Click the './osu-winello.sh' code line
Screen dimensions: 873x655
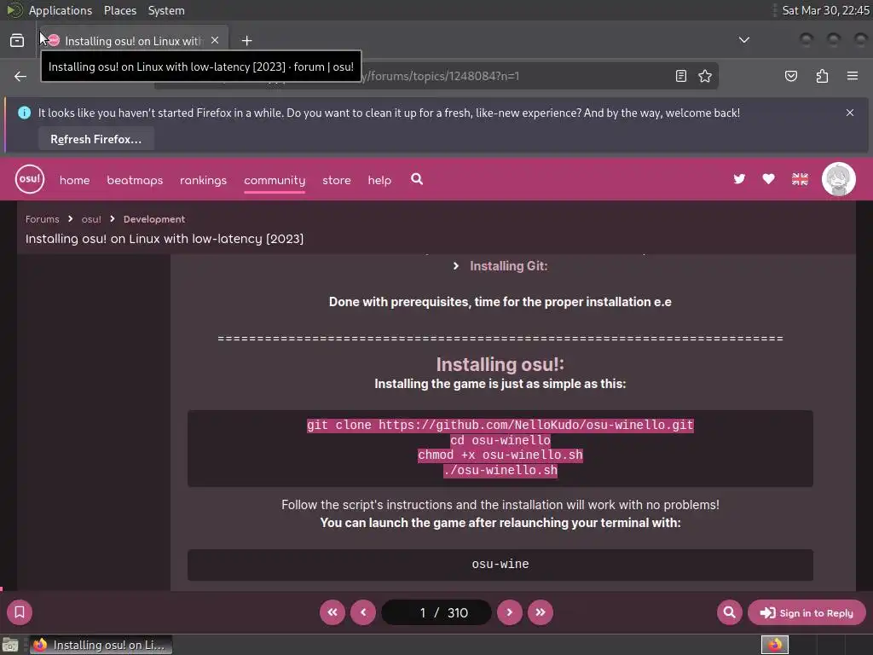[x=500, y=470]
